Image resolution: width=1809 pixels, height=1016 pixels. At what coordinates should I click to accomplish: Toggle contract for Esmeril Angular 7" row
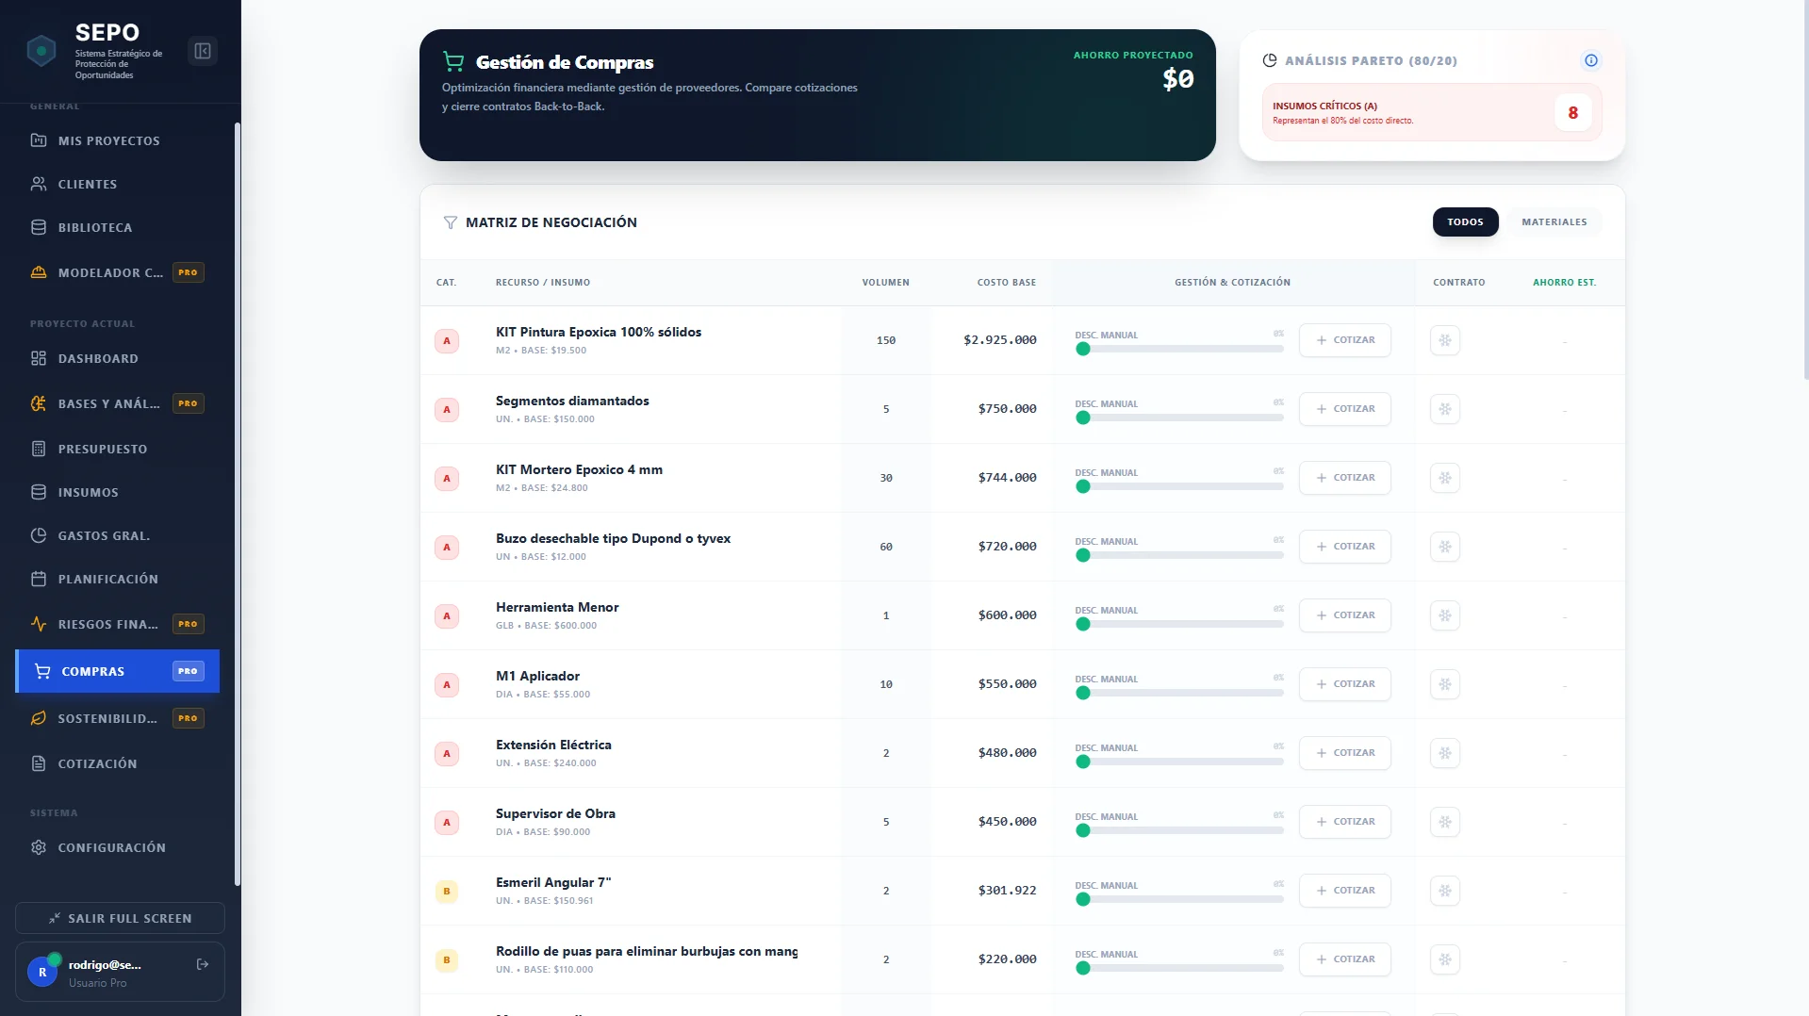point(1444,891)
